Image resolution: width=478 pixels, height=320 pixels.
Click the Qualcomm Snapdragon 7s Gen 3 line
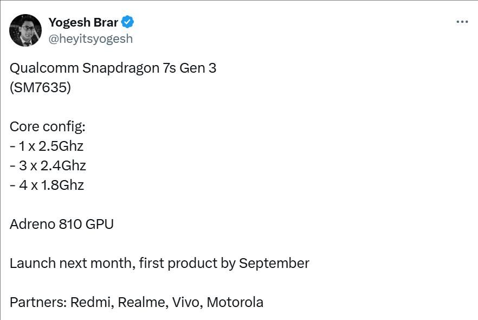point(113,68)
